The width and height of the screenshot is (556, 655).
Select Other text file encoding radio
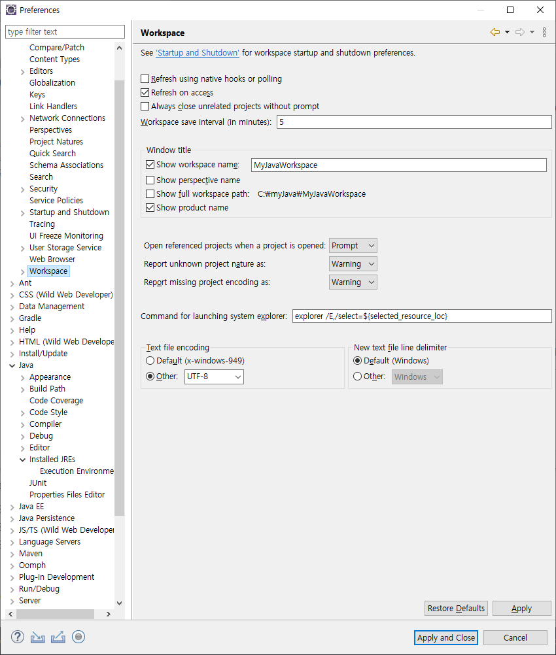pyautogui.click(x=150, y=377)
